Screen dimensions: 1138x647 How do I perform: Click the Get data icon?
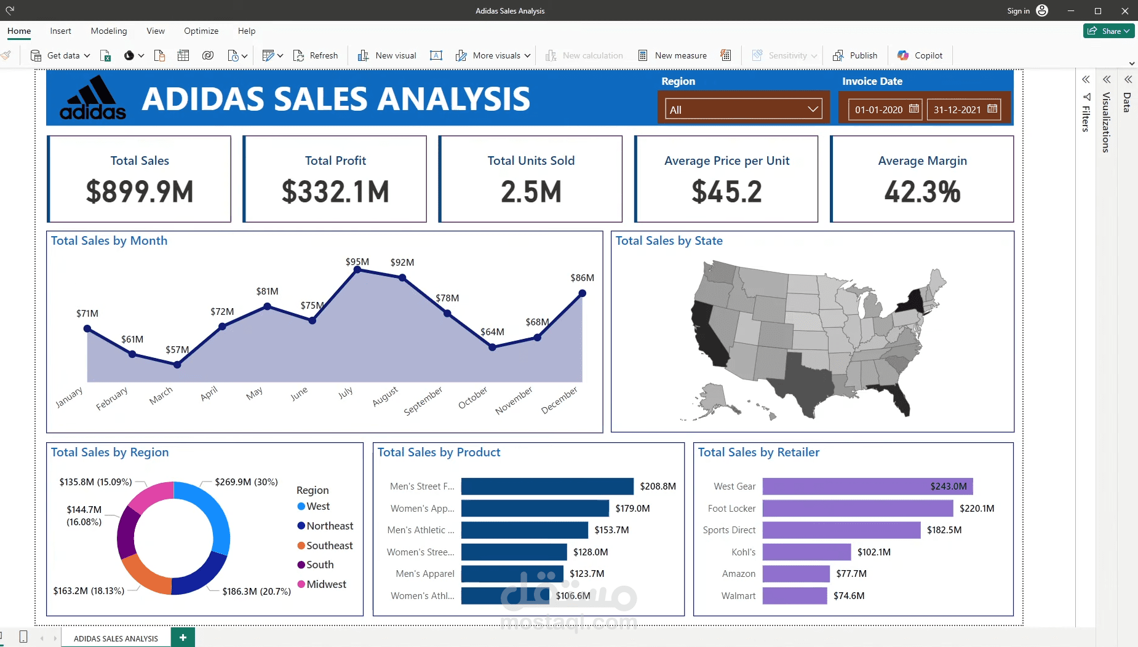pos(36,55)
